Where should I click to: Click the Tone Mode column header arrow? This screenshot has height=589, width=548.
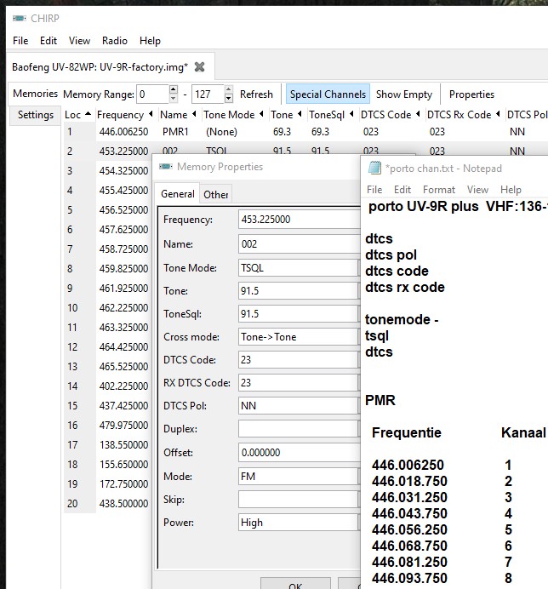261,114
